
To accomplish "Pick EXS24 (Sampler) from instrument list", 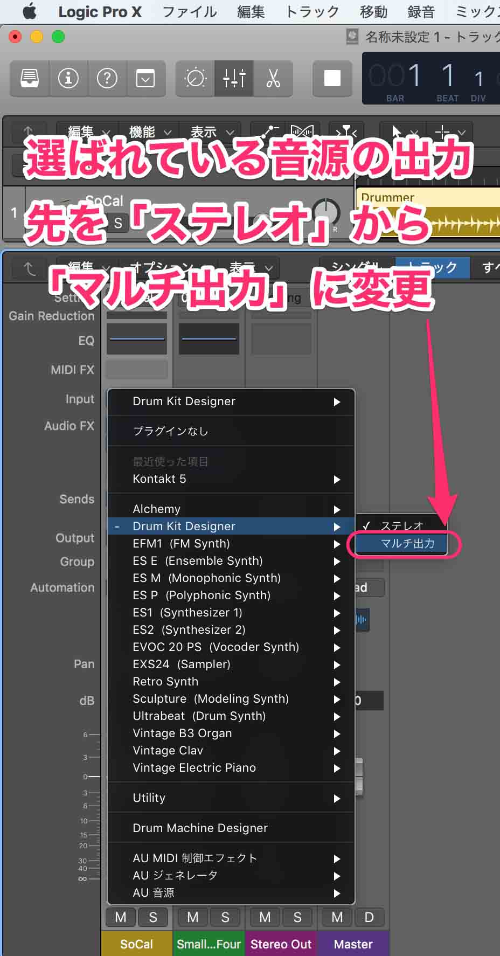I will (x=231, y=664).
